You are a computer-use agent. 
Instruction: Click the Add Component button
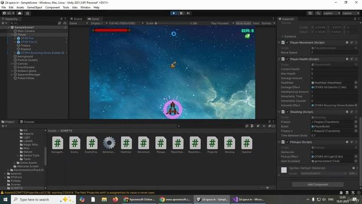pos(318,184)
